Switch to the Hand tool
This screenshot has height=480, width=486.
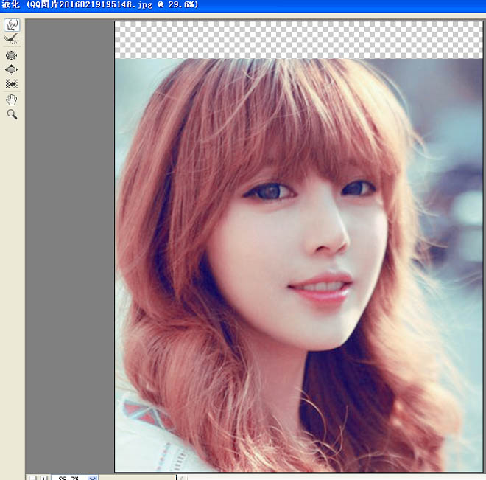(x=12, y=100)
